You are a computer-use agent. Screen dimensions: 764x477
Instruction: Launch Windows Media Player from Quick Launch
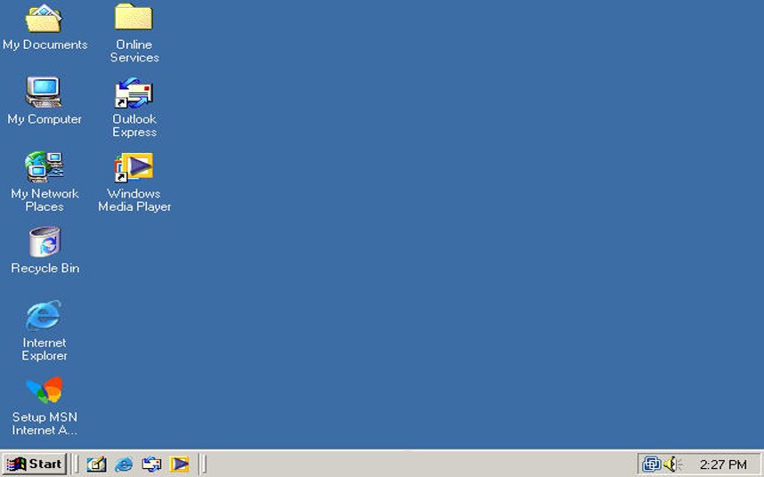click(179, 464)
